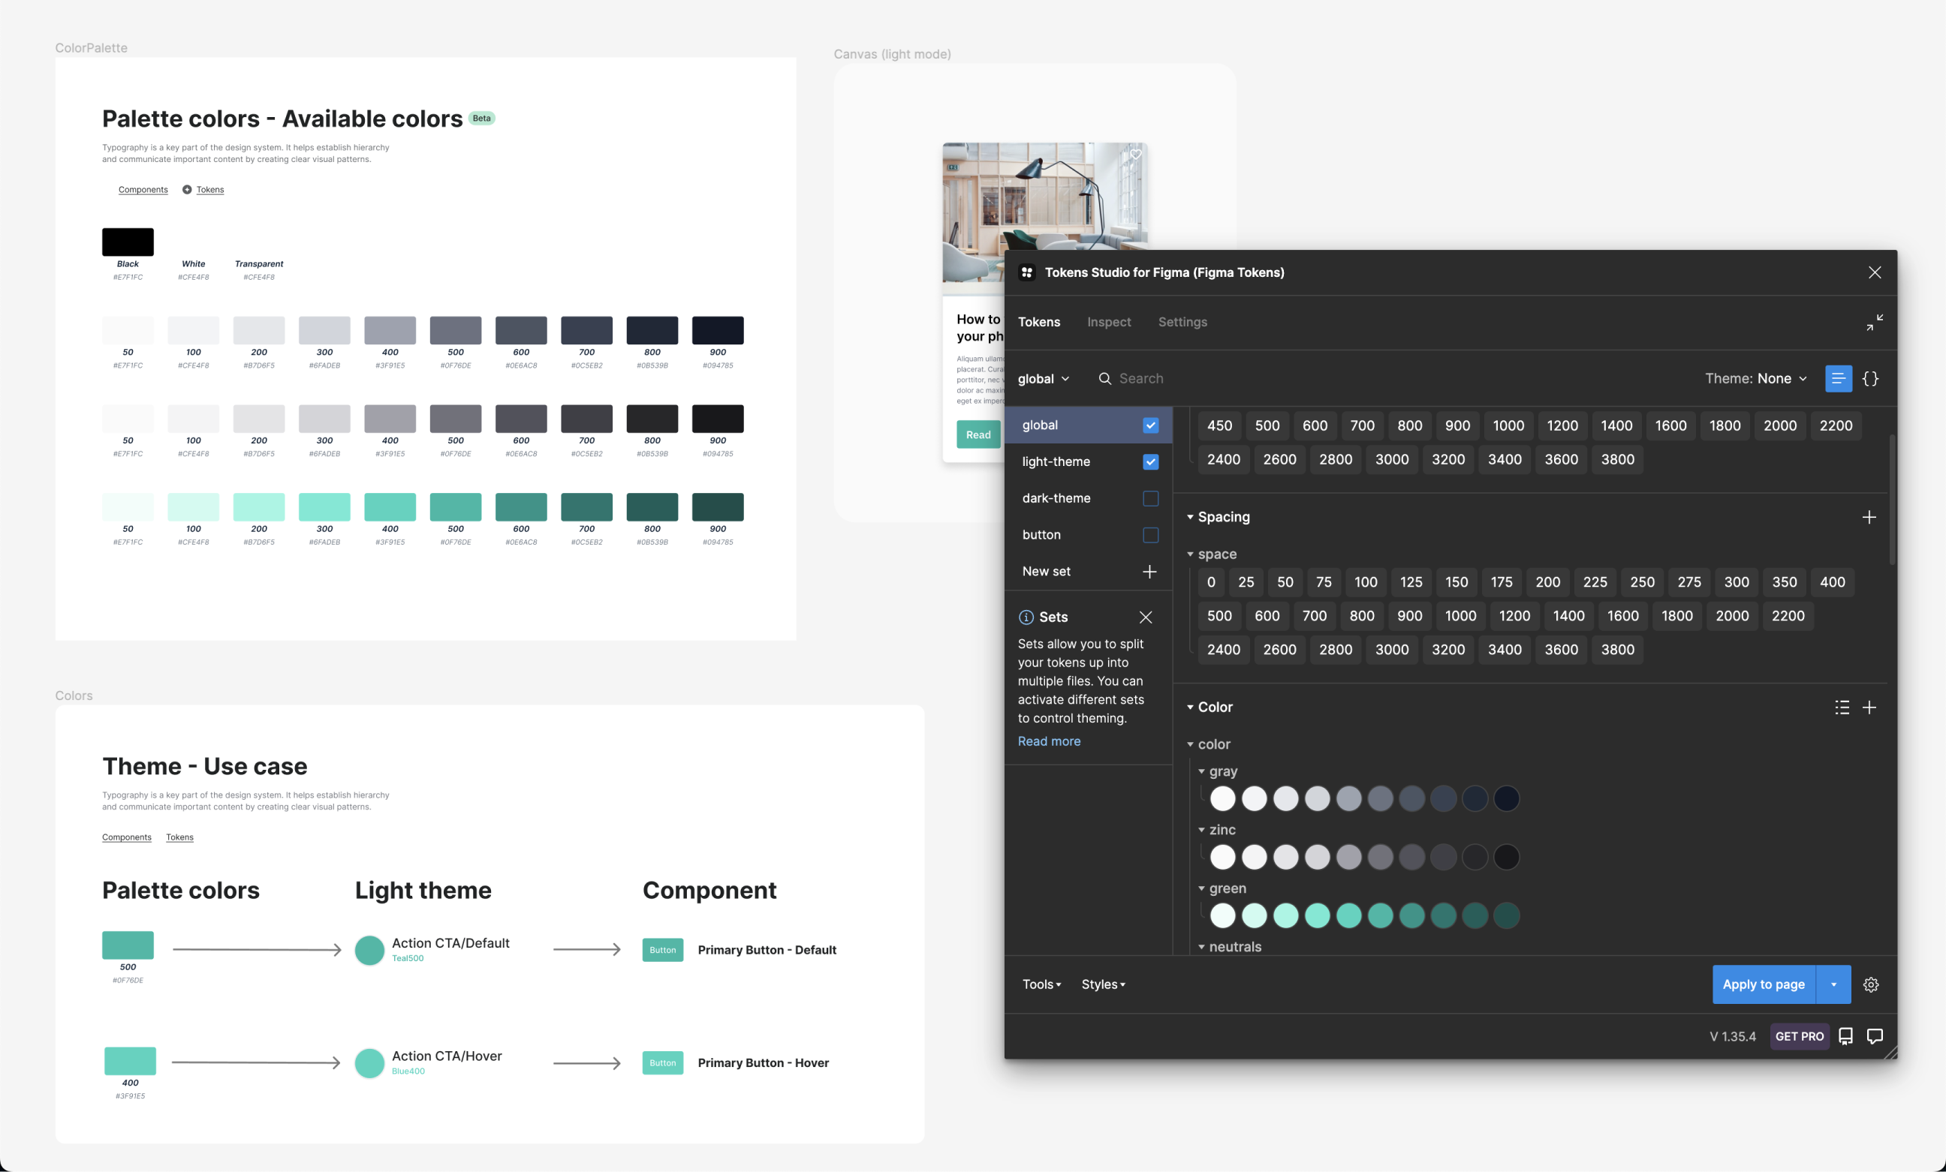The height and width of the screenshot is (1172, 1946).
Task: Enable the dark-theme token set
Action: (1150, 498)
